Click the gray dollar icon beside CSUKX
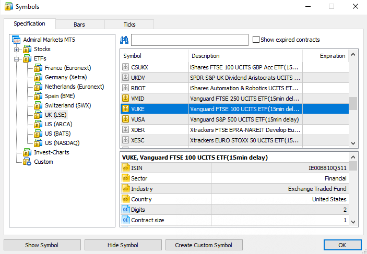 [125, 67]
